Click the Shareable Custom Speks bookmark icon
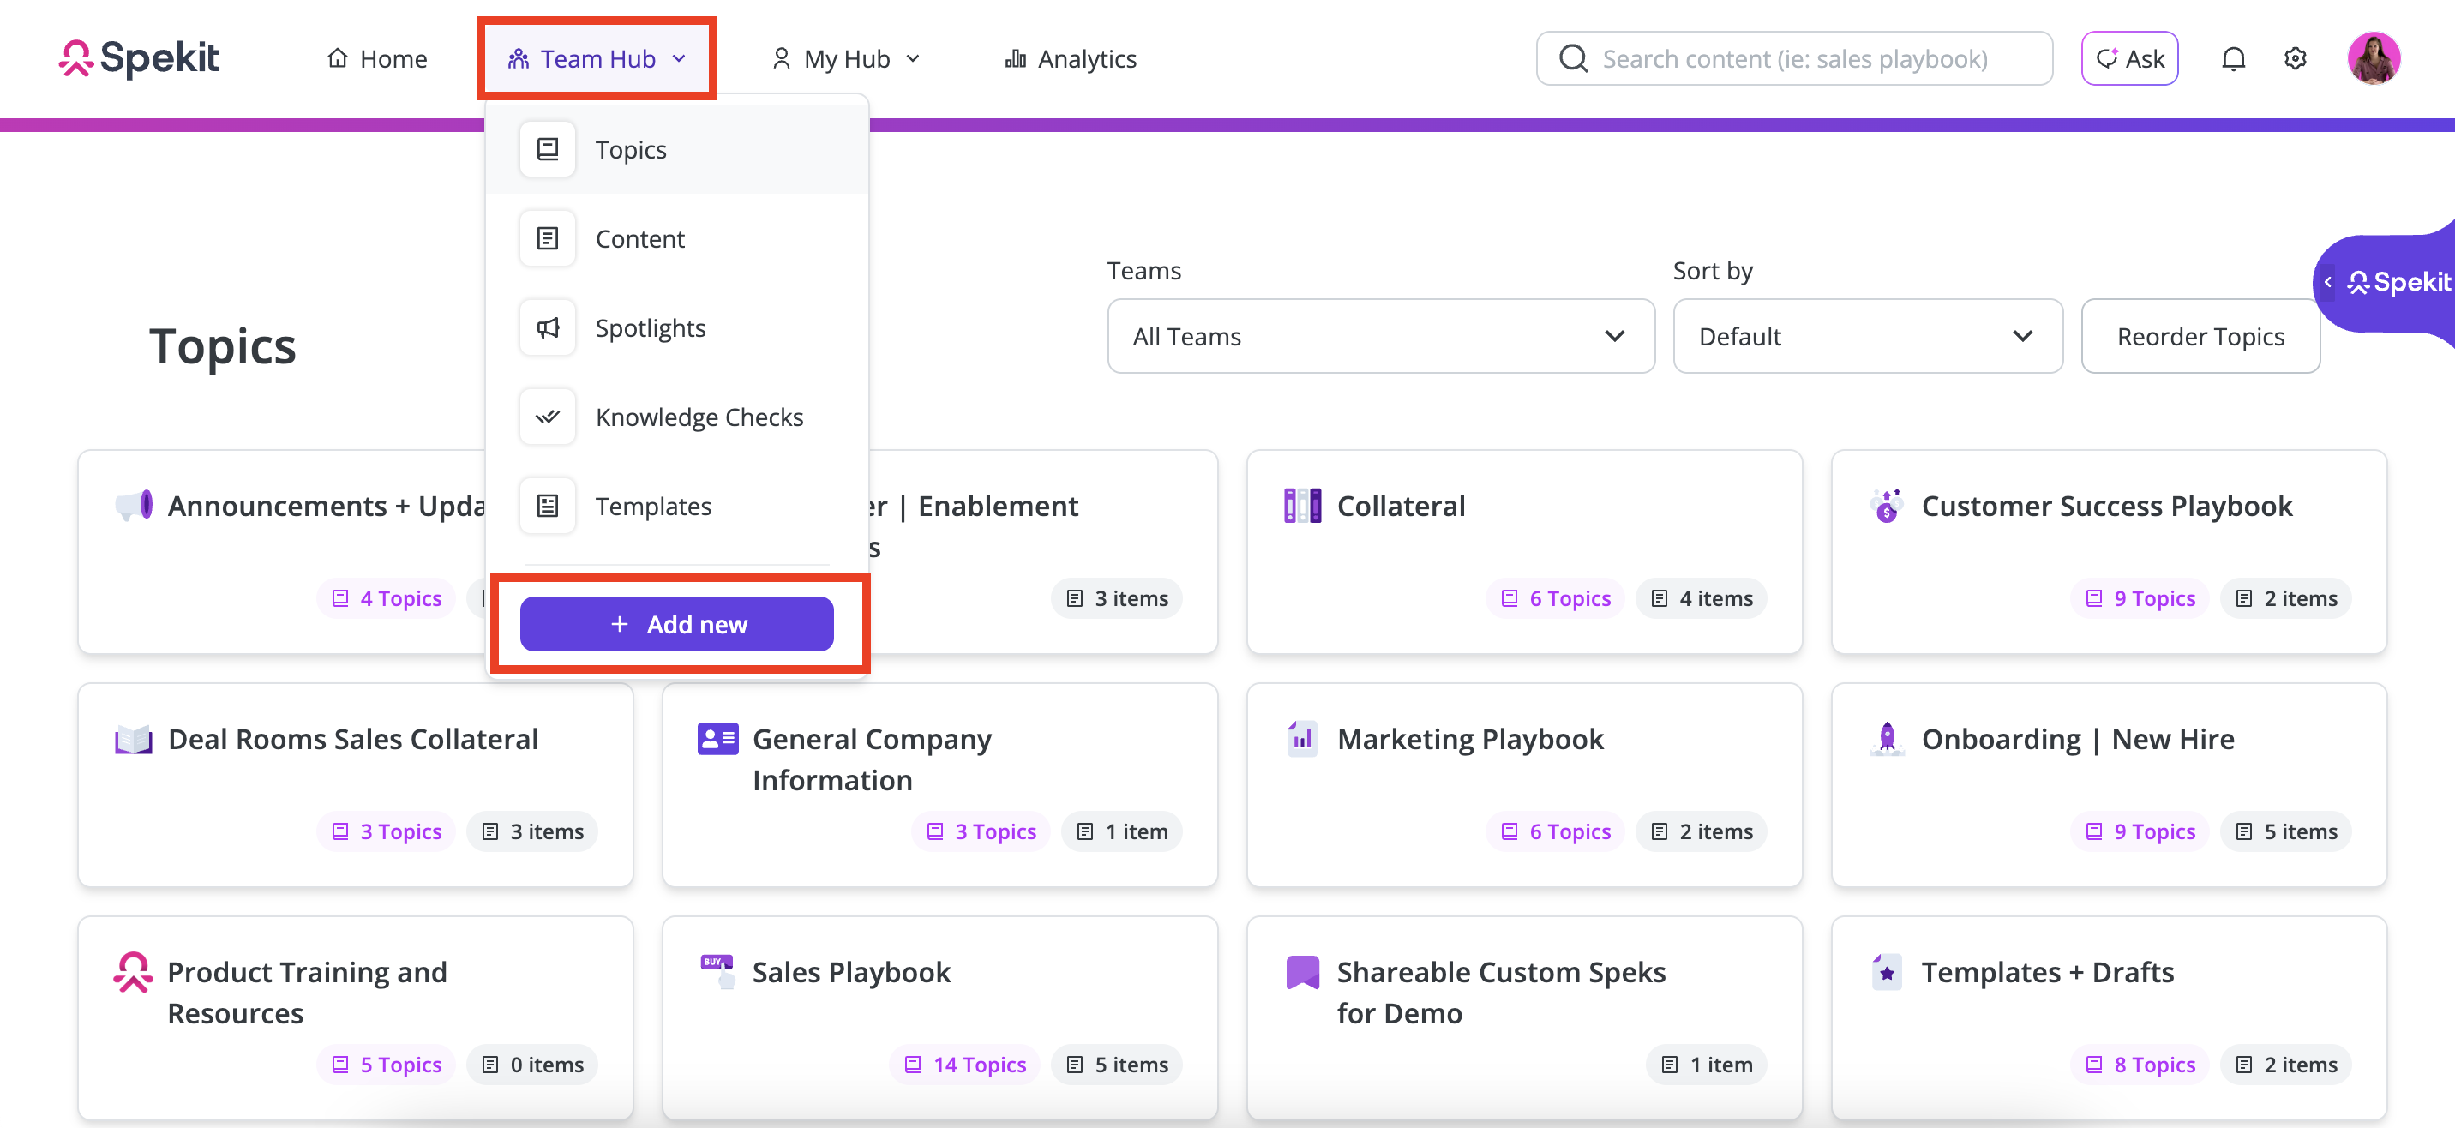 [1302, 972]
